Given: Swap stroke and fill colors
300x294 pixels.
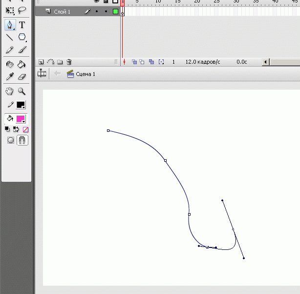Looking at the screenshot, I should coord(16,129).
